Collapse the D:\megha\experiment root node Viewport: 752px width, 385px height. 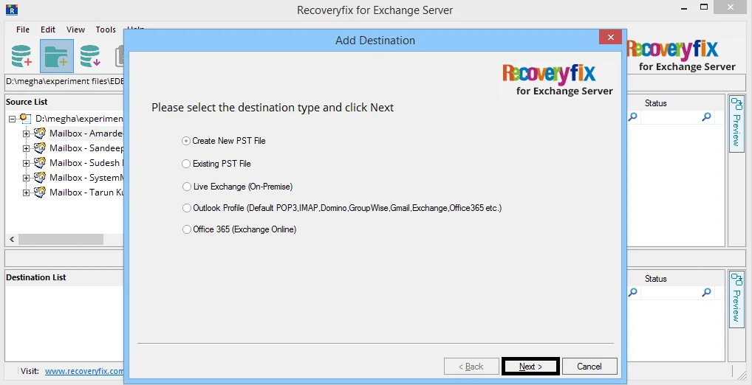click(12, 119)
